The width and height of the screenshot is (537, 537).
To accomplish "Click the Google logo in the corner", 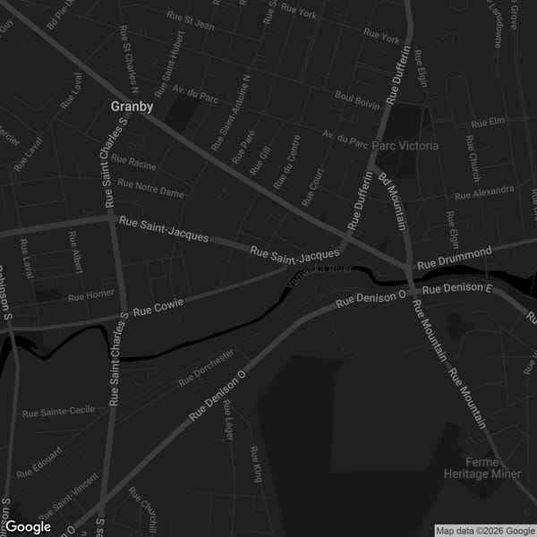I will [x=29, y=527].
